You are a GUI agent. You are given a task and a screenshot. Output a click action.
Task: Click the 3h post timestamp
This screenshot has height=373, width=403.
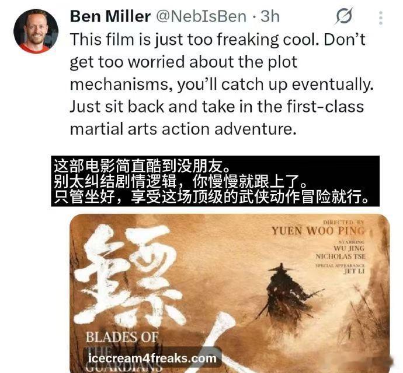click(x=270, y=16)
